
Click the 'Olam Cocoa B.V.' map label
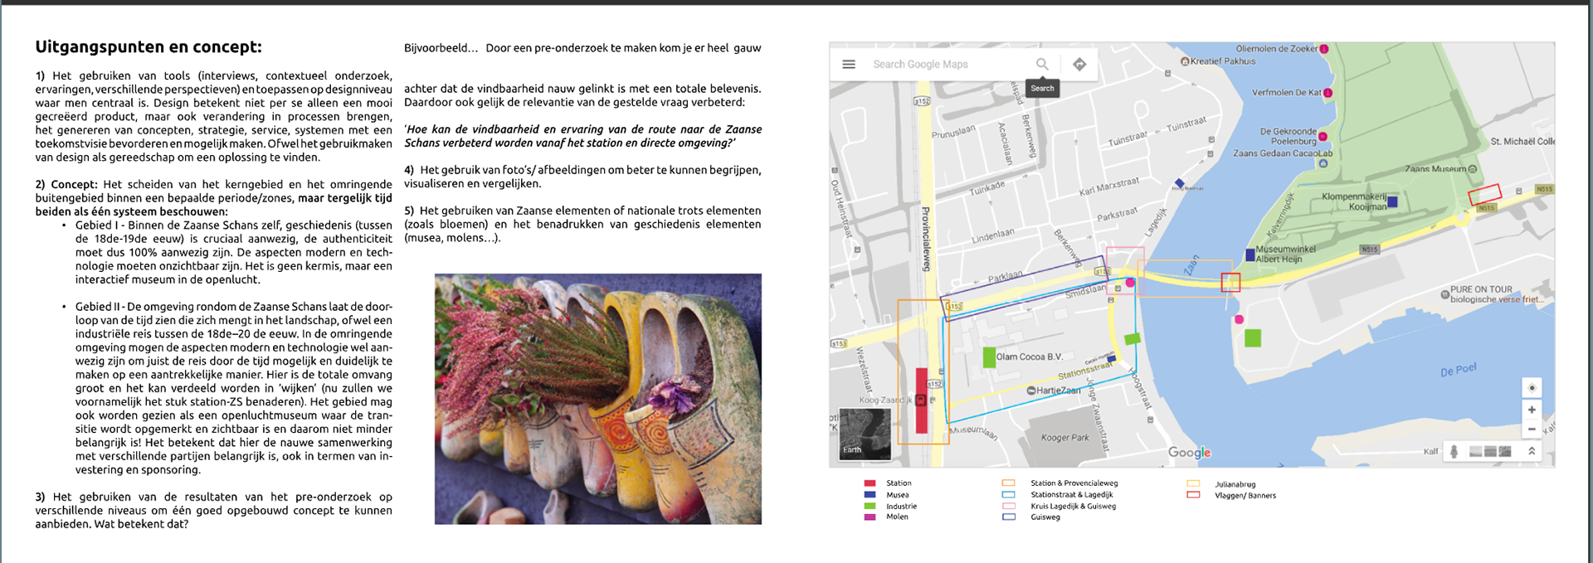pos(1029,357)
